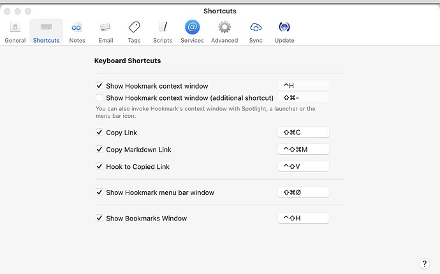
Task: Click the Shortcuts window title
Action: pyautogui.click(x=220, y=11)
